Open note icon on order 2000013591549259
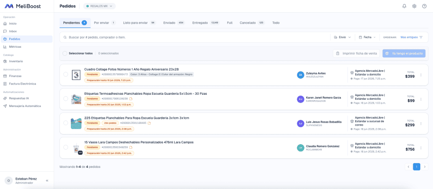Screen dimensions: 433x189 coord(131,147)
